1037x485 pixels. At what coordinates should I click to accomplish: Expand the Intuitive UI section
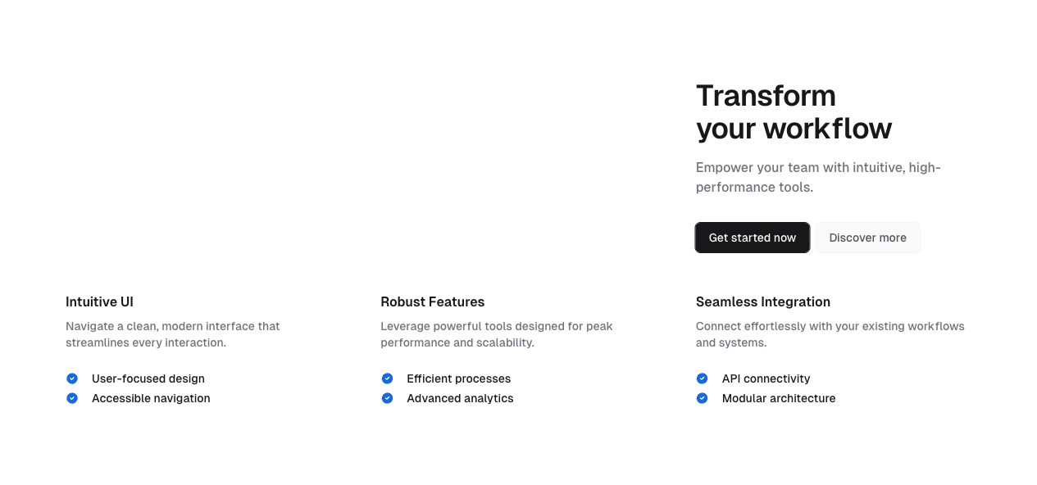click(x=99, y=301)
